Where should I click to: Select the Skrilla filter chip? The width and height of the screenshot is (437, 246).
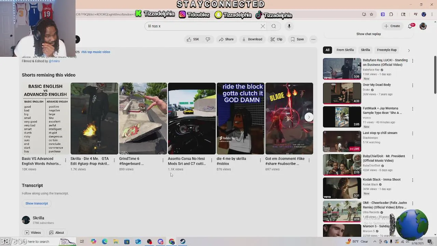(365, 50)
